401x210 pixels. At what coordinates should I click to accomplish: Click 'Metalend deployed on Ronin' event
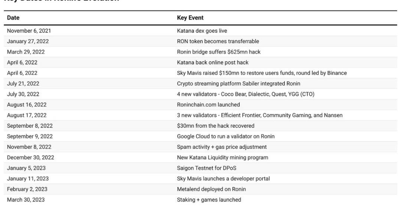(x=211, y=189)
